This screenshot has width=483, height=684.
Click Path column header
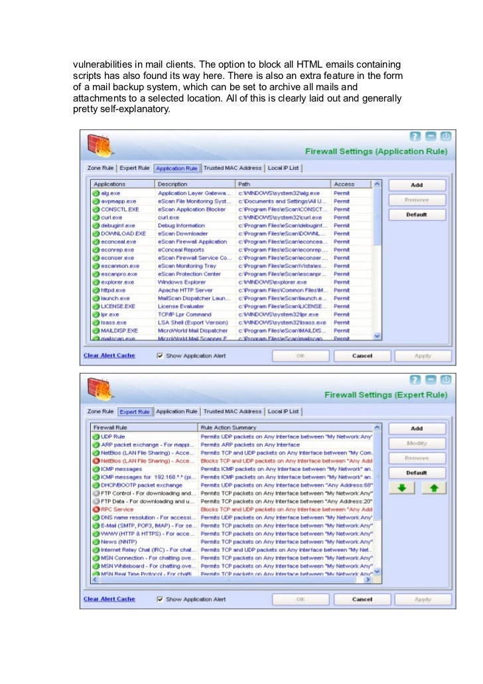click(283, 184)
